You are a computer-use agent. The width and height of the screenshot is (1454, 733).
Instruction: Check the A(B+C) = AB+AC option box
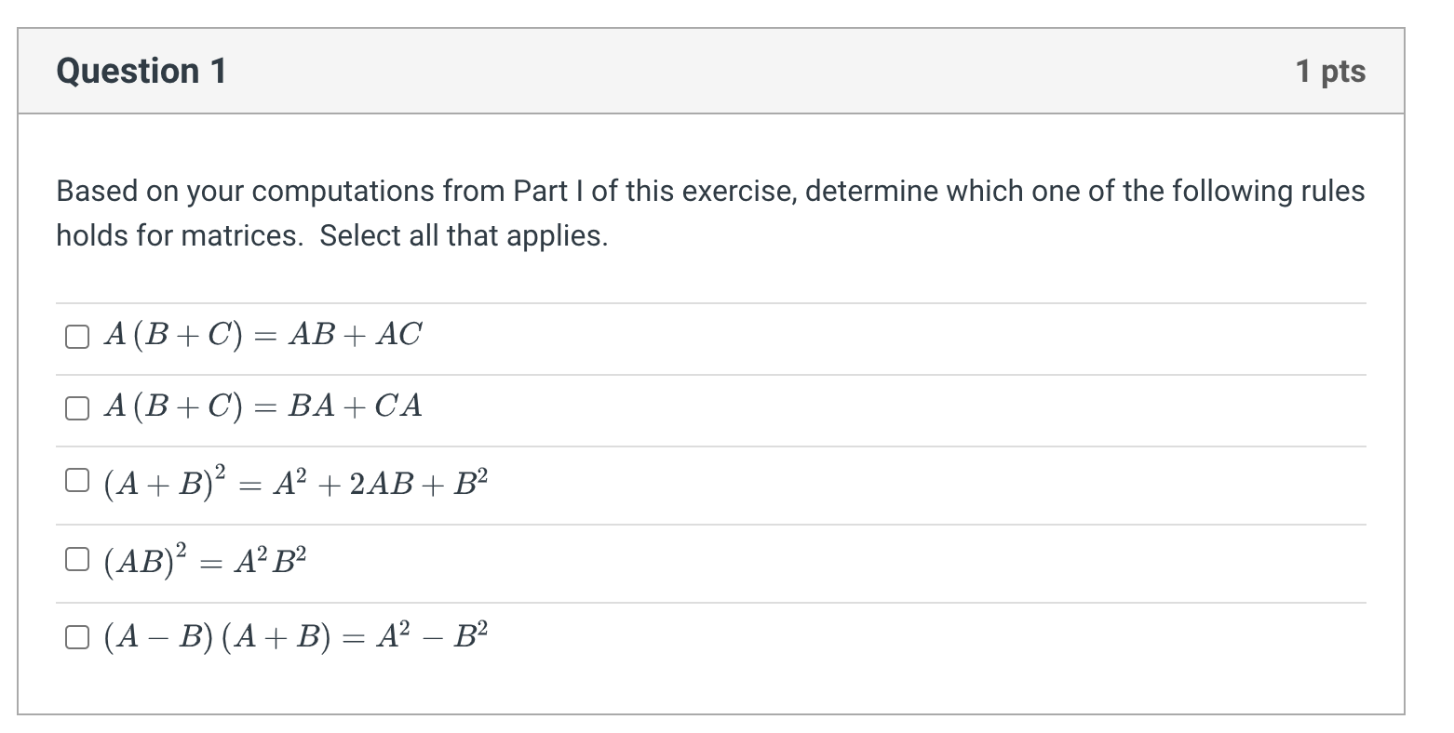pyautogui.click(x=77, y=336)
